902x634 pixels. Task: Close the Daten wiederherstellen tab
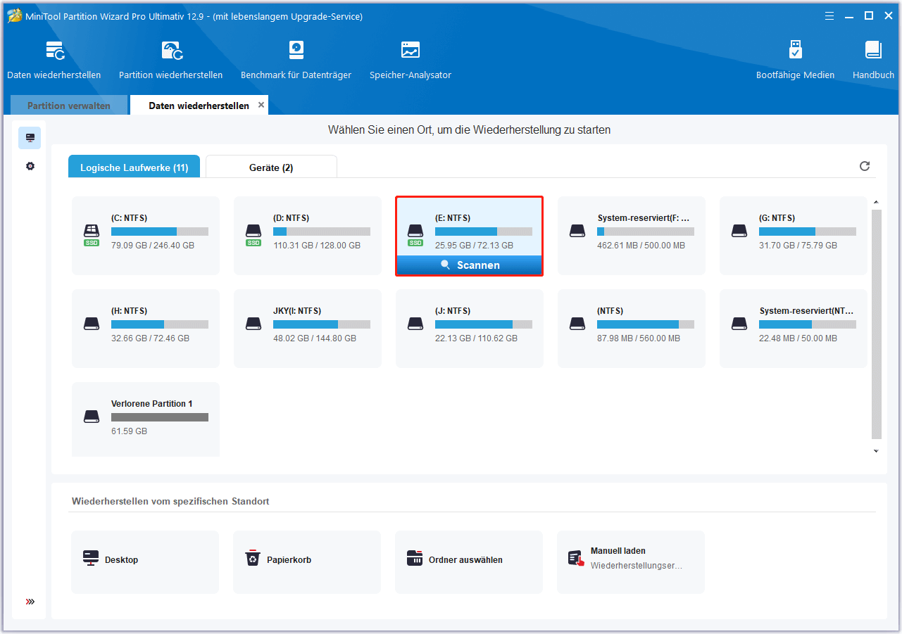click(x=261, y=105)
